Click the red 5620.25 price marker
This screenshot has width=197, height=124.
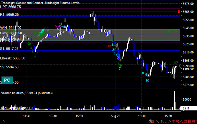click(x=112, y=46)
